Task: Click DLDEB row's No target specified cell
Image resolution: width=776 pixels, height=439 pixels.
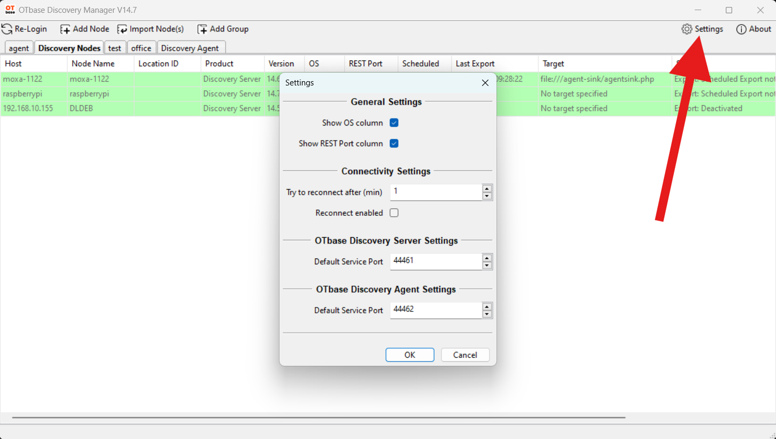Action: (605, 108)
